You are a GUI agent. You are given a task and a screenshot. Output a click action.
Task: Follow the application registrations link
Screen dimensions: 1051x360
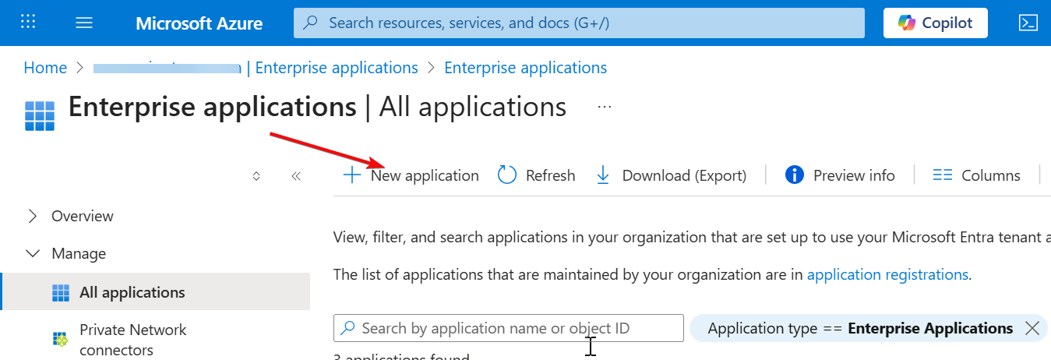coord(887,274)
